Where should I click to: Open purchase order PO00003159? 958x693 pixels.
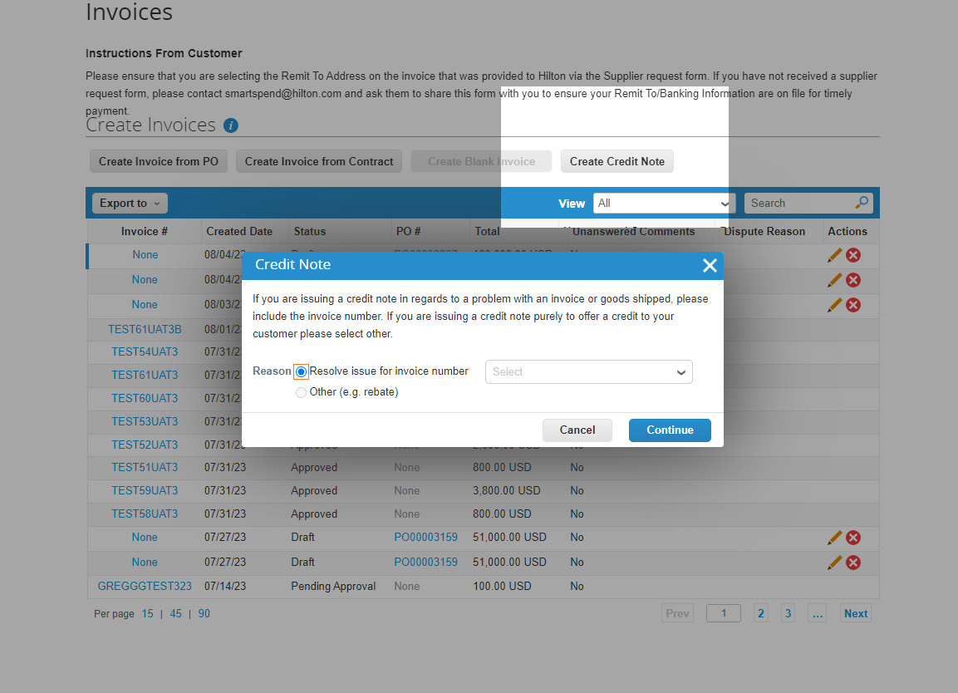425,538
